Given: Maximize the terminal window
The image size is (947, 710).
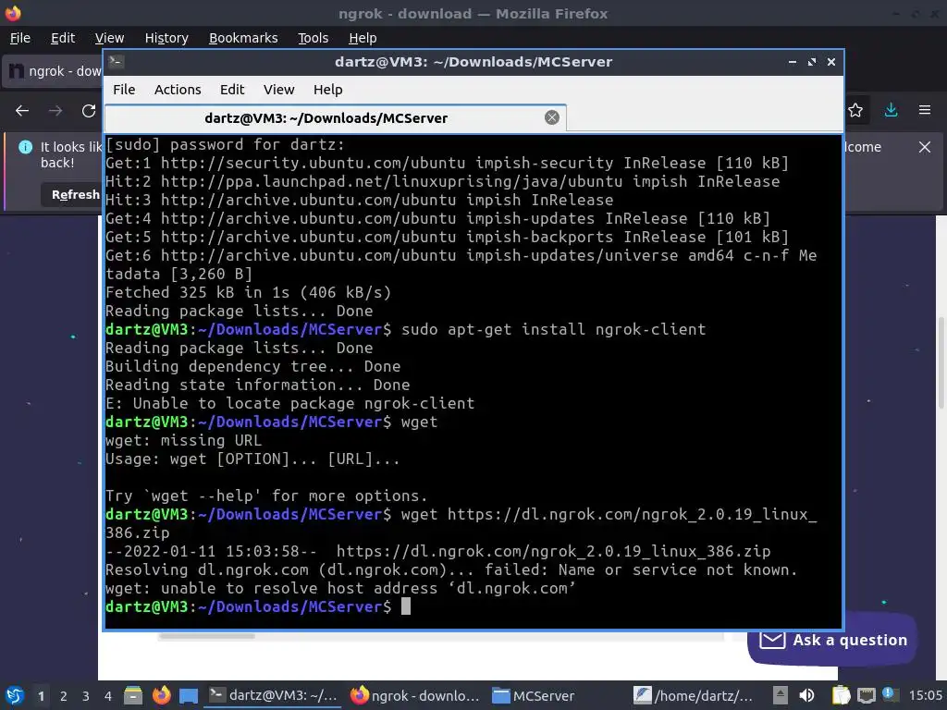Looking at the screenshot, I should click(812, 62).
